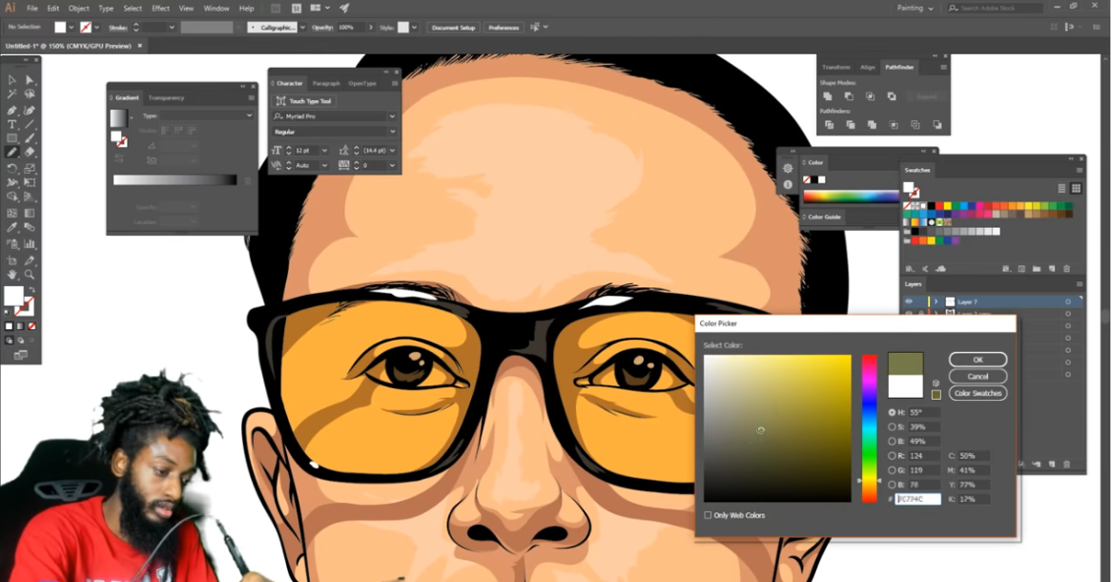1111x582 pixels.
Task: Pick the Eyedropper tool
Action: (12, 228)
